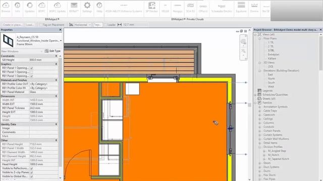The height and width of the screenshot is (181, 323).
Task: Click the Sill Height value 800.0 mm
Action: (x=43, y=60)
